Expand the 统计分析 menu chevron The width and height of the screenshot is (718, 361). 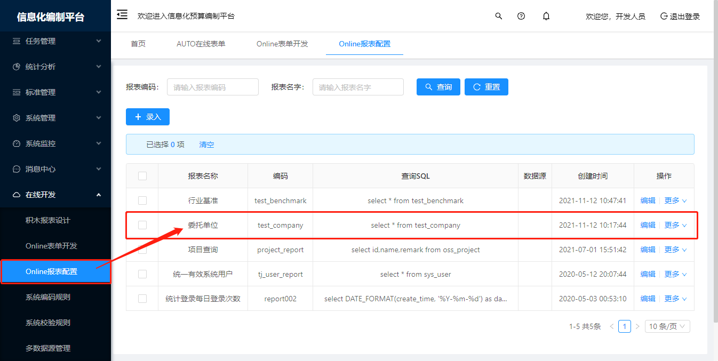click(x=99, y=67)
